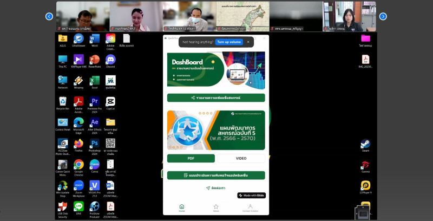
Task: Open the LINE desktop shortcut
Action: [x=78, y=206]
